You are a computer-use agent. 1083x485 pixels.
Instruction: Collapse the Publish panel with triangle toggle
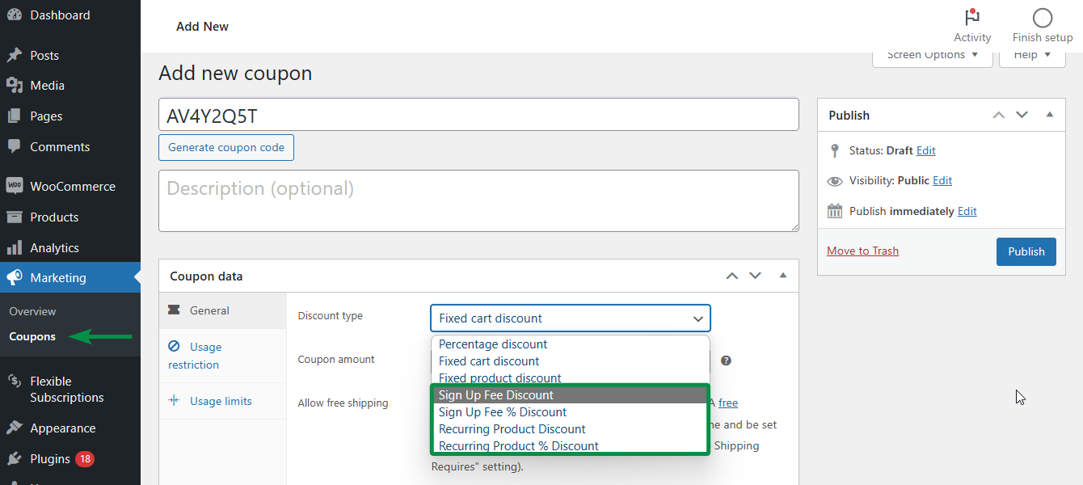1050,116
